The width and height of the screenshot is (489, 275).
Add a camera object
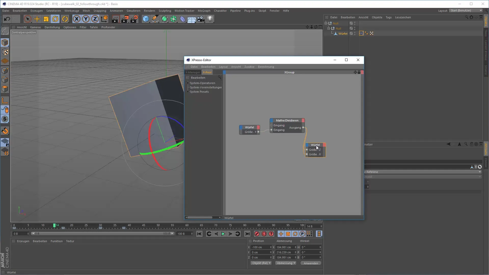[x=201, y=19]
